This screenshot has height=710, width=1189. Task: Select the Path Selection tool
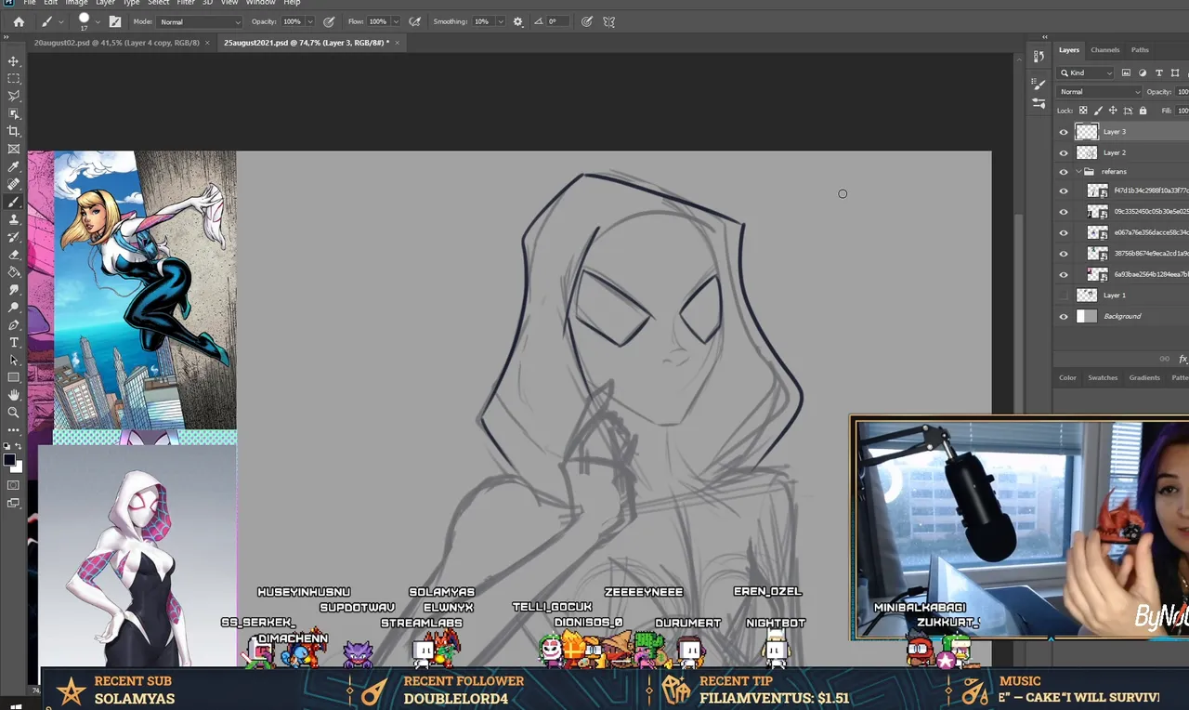[x=14, y=361]
